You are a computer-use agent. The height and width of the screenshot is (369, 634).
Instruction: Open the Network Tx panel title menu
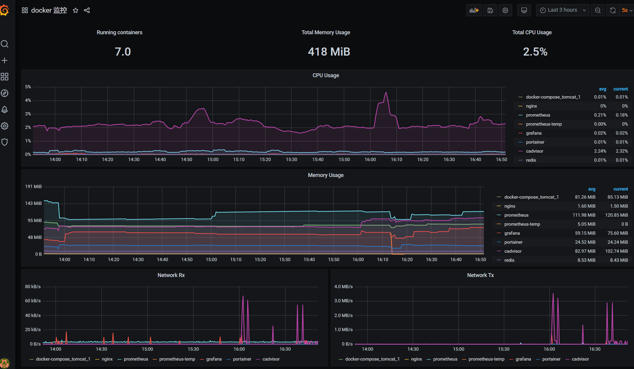tap(480, 275)
